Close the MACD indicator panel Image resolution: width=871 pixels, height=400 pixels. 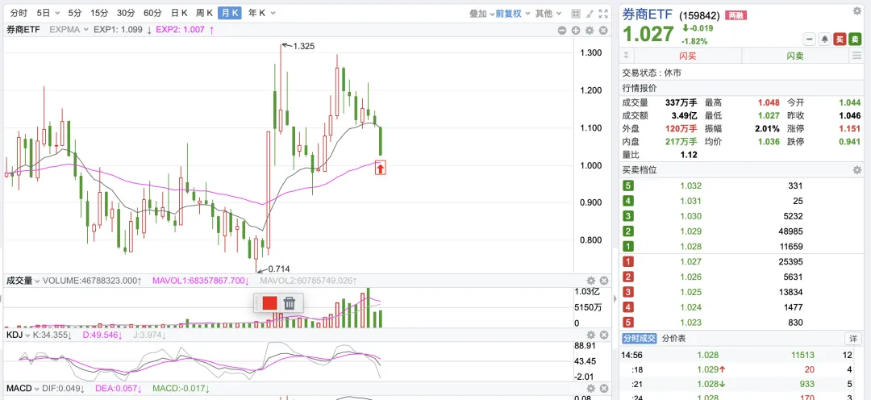coord(604,389)
